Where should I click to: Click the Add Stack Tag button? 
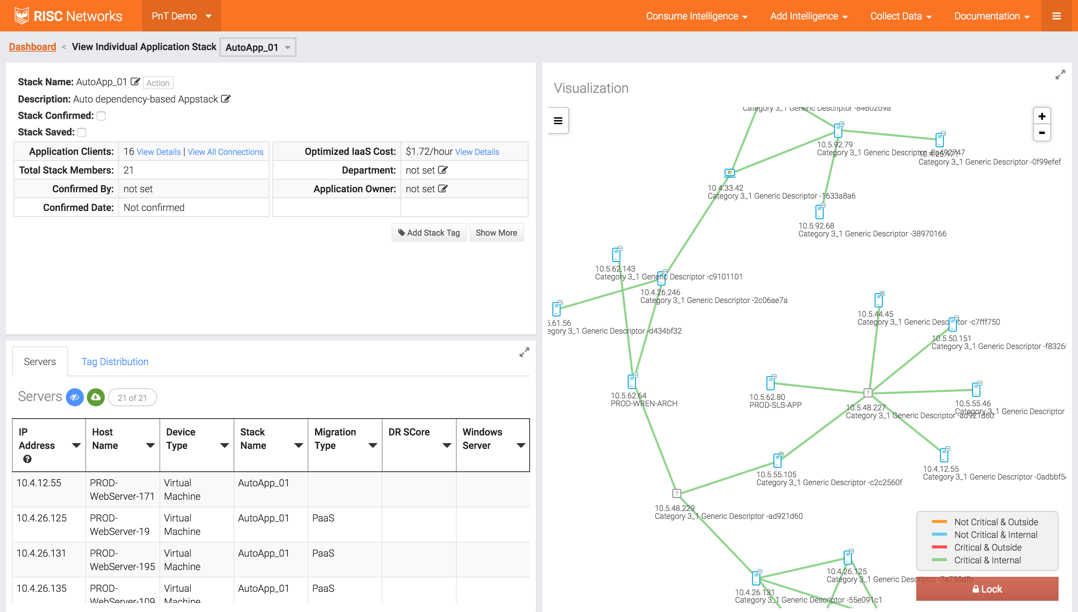coord(429,232)
